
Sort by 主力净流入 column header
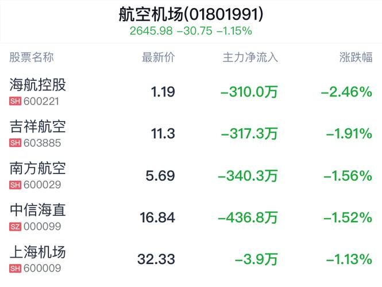click(x=250, y=57)
